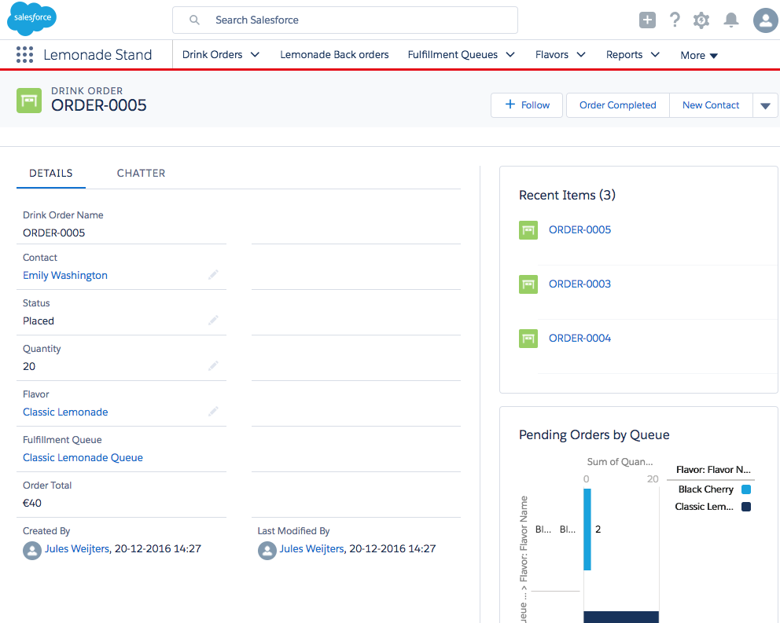Open the global actions plus icon
The width and height of the screenshot is (780, 623).
[647, 20]
